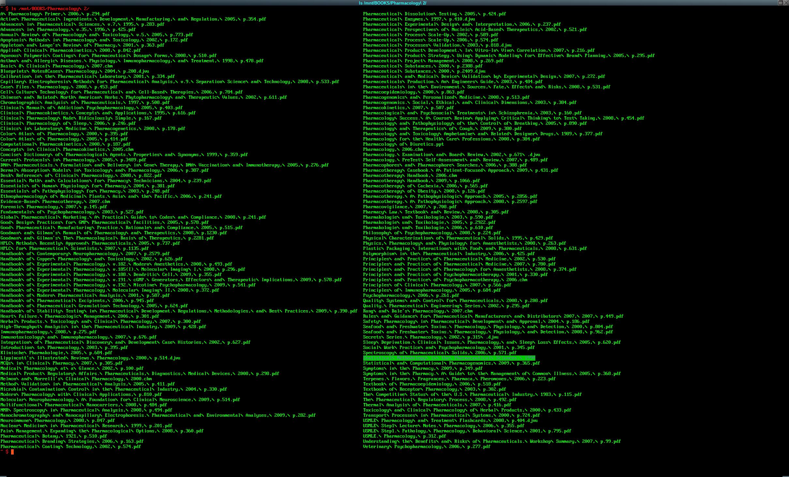This screenshot has height=477, width=789.
Task: Click 'Pharmaceutical Dissolution Testing, 2005' entry
Action: 434,14
